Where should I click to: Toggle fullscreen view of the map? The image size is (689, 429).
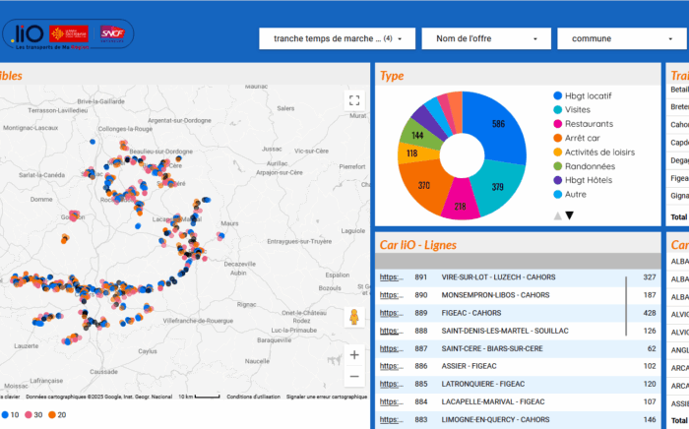pos(354,100)
